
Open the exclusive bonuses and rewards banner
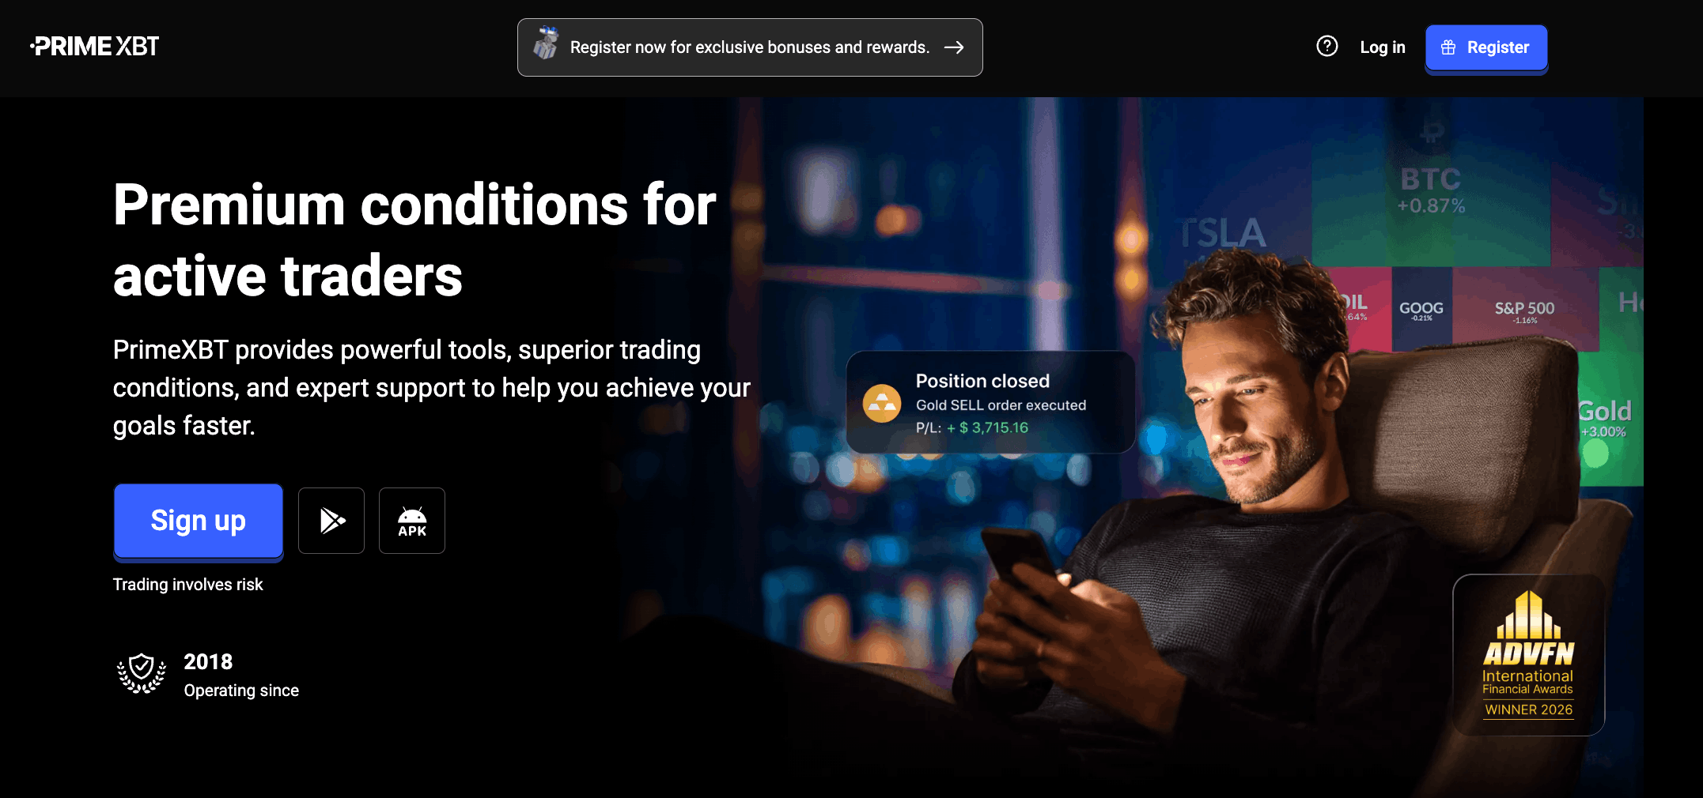[750, 47]
